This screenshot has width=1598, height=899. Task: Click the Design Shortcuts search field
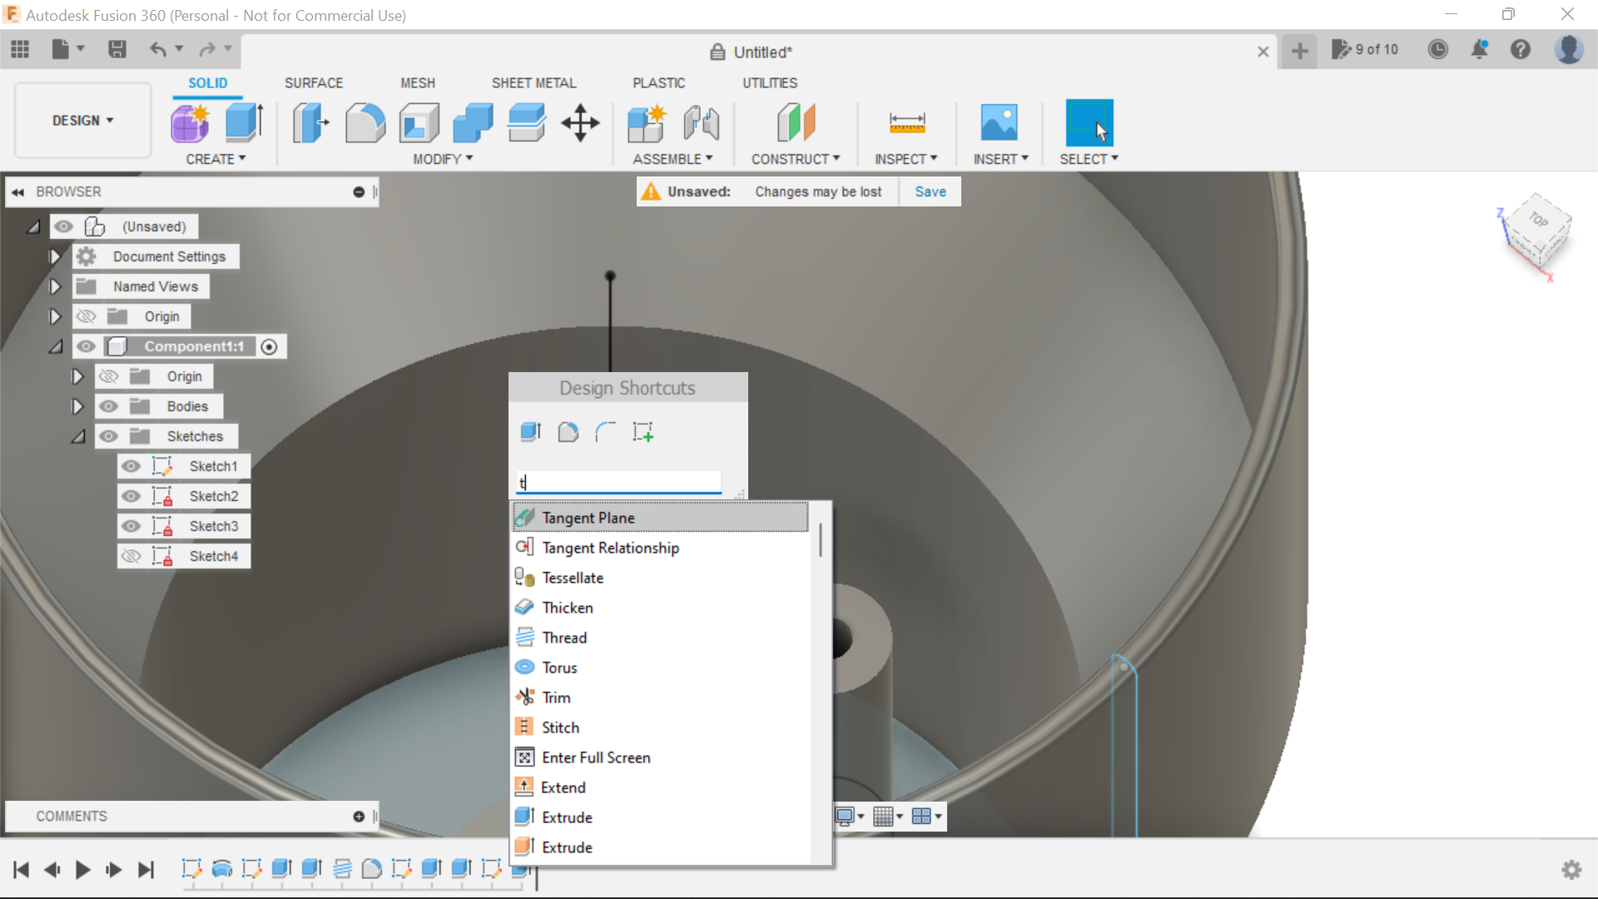(x=618, y=482)
